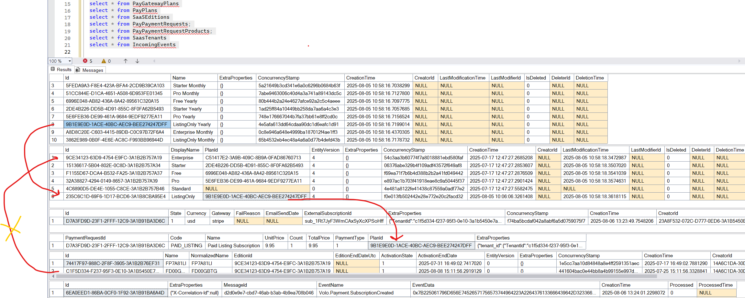Click the Gateway column header
This screenshot has width=745, height=298.
(222, 213)
